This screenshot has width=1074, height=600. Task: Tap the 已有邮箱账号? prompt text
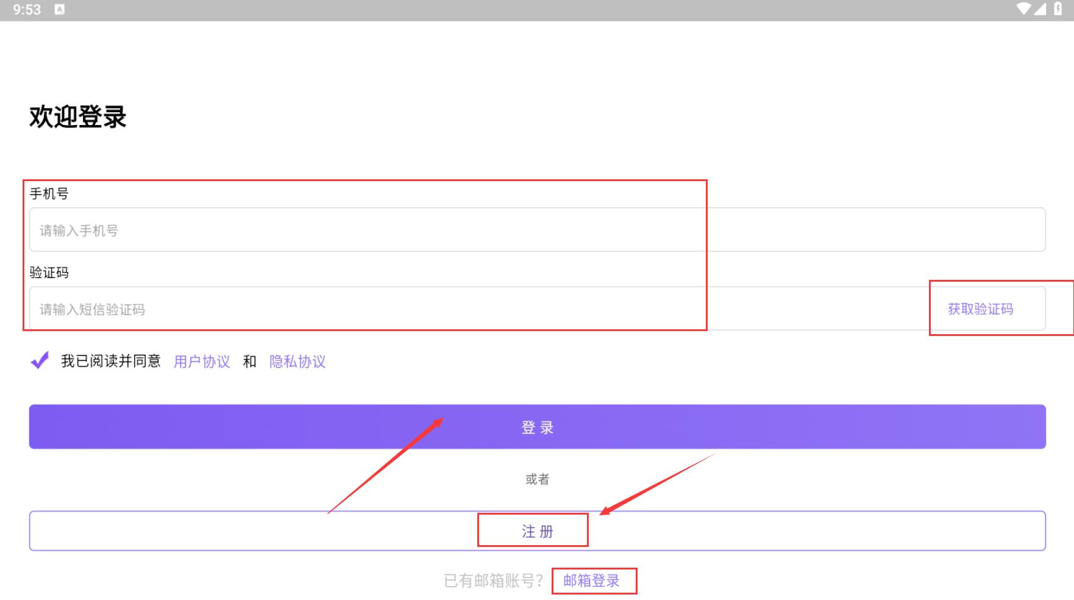pyautogui.click(x=493, y=580)
